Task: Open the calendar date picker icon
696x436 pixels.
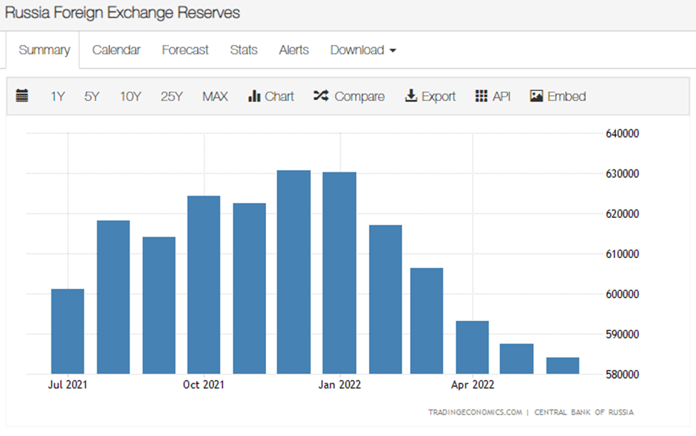Action: pos(21,96)
